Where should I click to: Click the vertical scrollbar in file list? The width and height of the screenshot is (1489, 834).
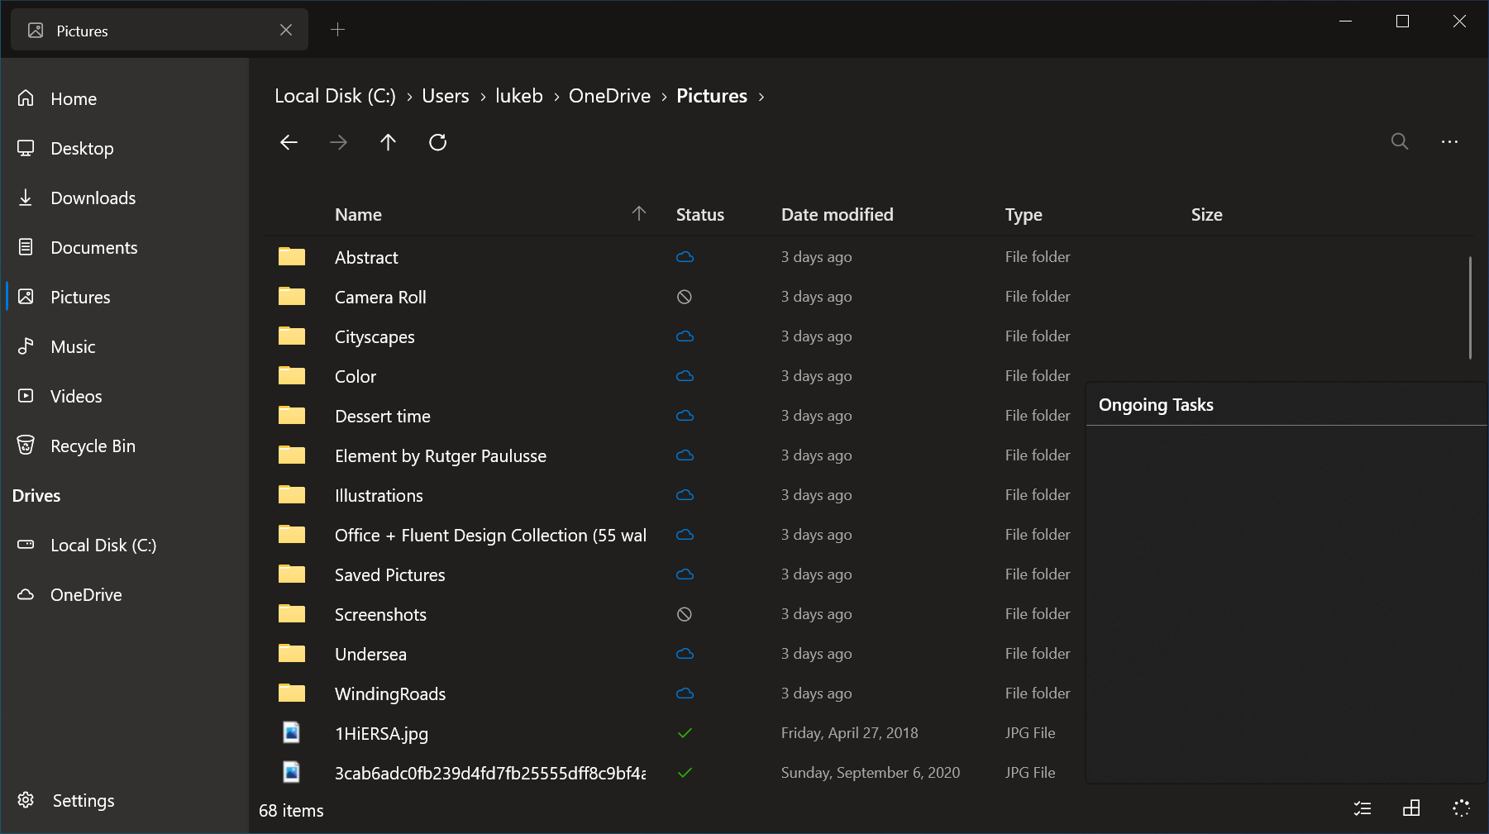click(1470, 307)
